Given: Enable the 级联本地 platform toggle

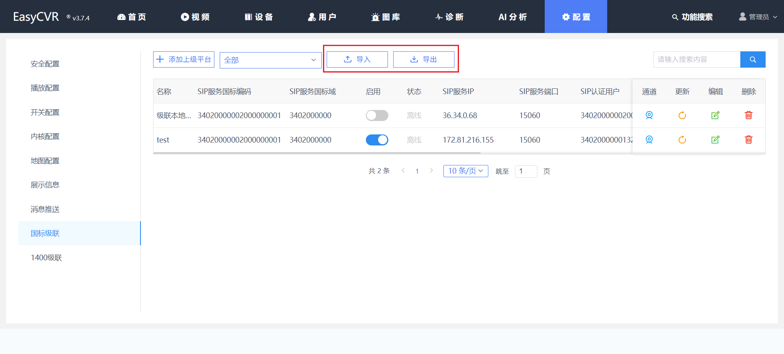Looking at the screenshot, I should coord(376,116).
